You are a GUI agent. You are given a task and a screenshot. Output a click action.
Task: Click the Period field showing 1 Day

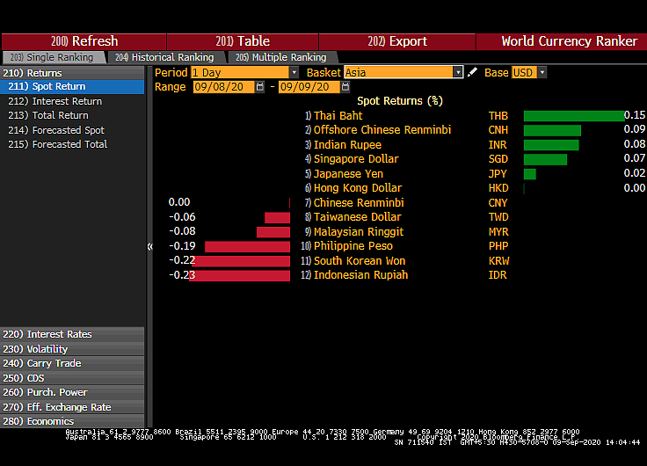[x=240, y=73]
